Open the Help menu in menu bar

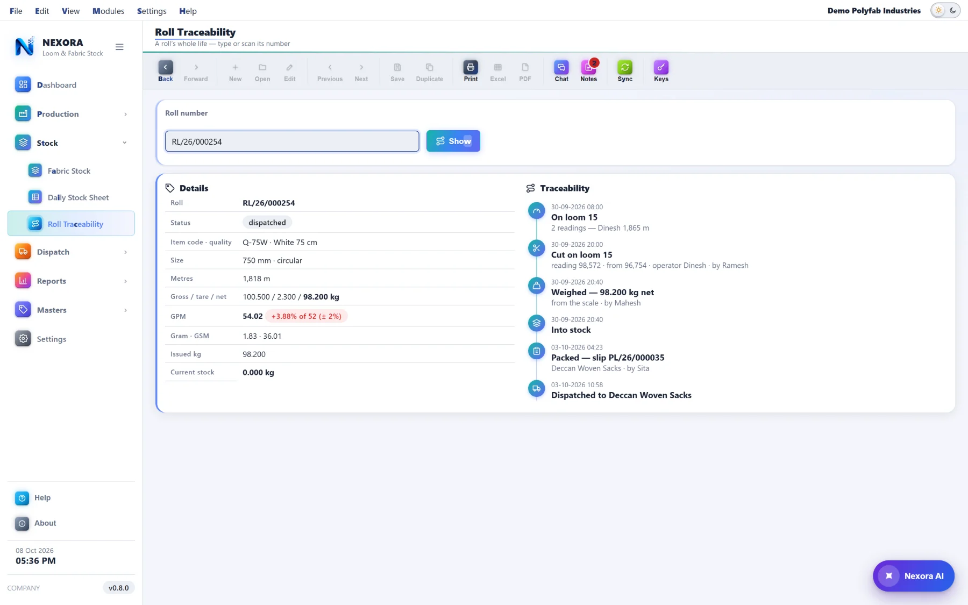pyautogui.click(x=188, y=11)
